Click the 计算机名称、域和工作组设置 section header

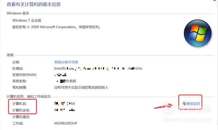[28, 96]
